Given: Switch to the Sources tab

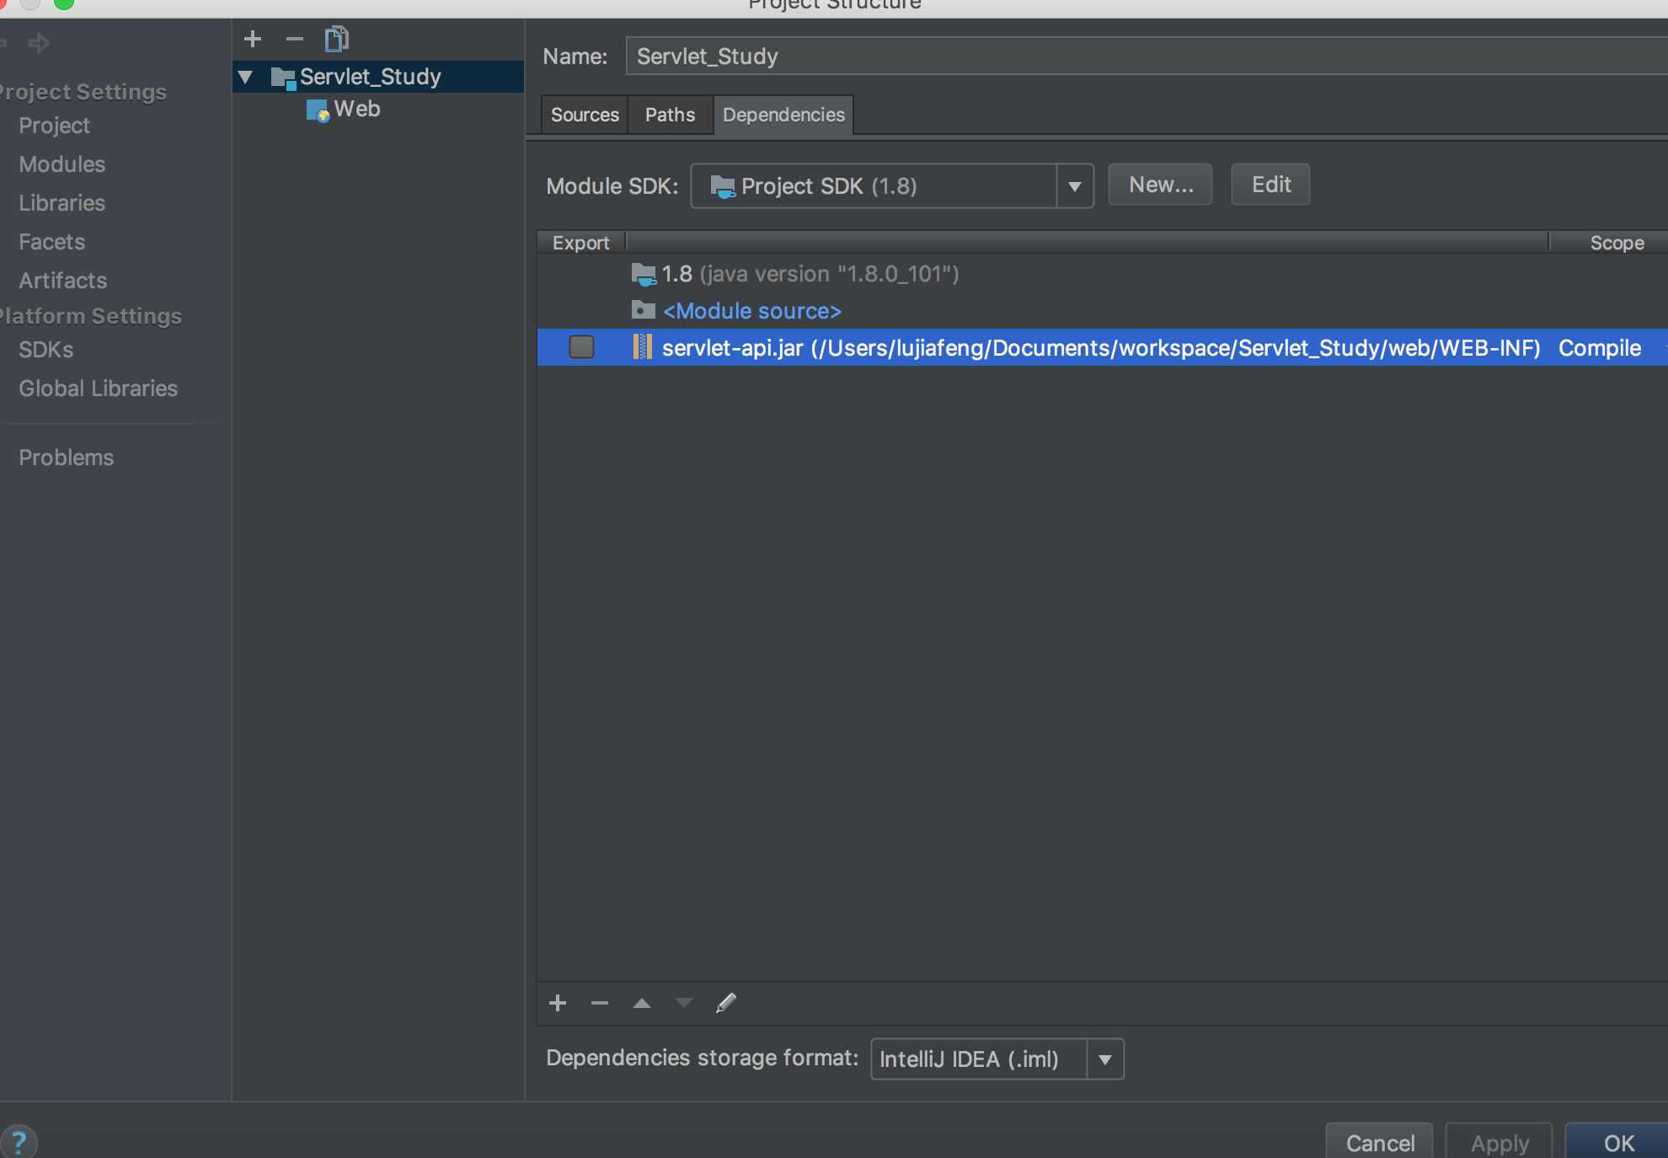Looking at the screenshot, I should [x=585, y=115].
